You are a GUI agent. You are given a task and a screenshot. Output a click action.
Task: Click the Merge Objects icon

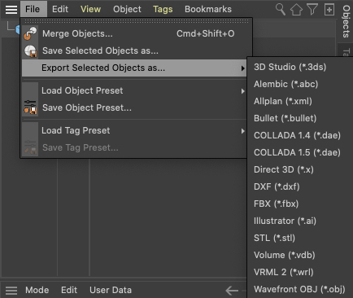(x=30, y=33)
